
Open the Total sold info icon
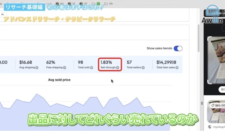coord(91,68)
